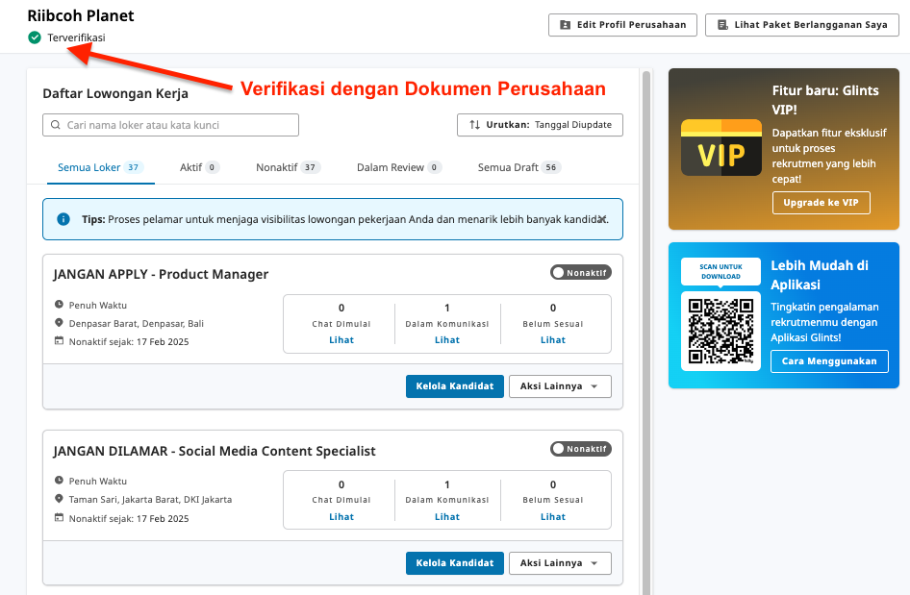Click the package icon in Lihat Paket Berlangganan button
Screen dimensions: 910x595
(722, 25)
